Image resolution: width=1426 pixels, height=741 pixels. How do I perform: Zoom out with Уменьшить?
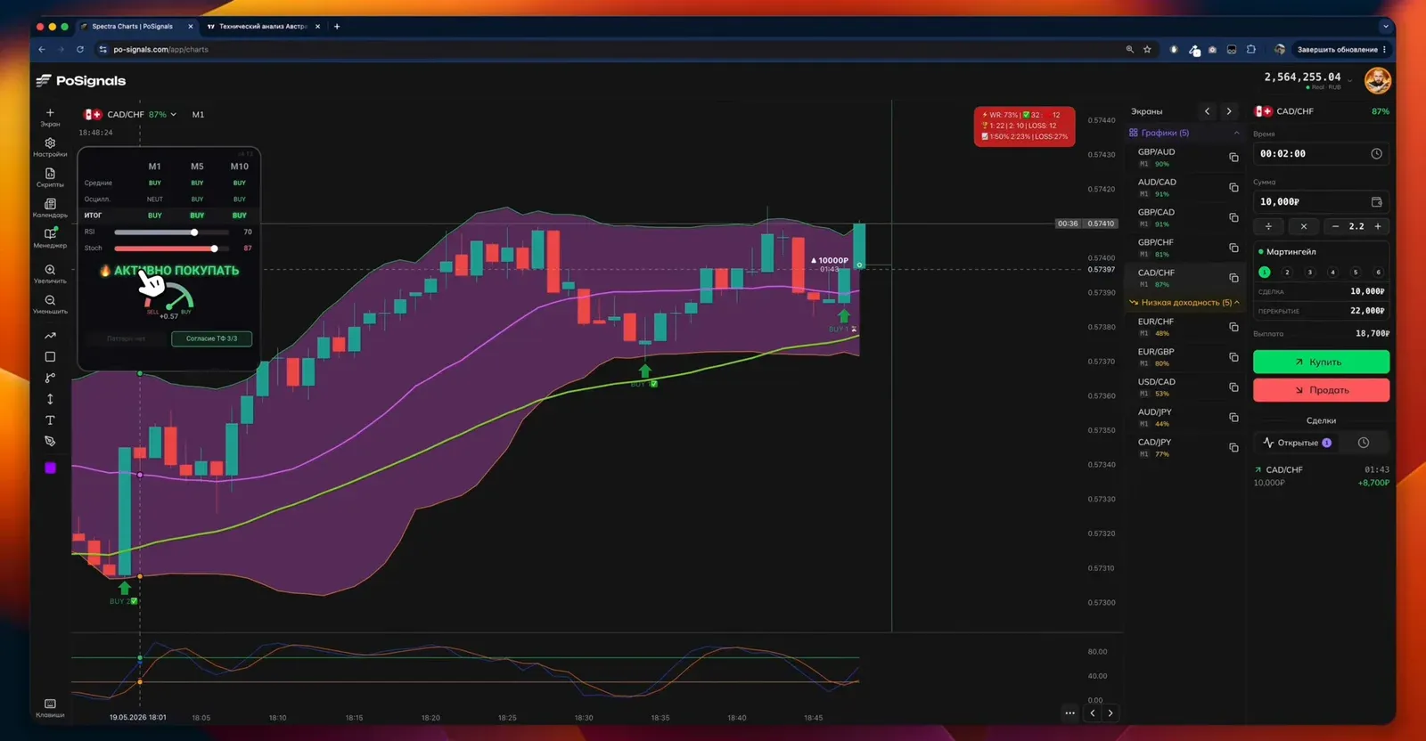click(x=50, y=304)
